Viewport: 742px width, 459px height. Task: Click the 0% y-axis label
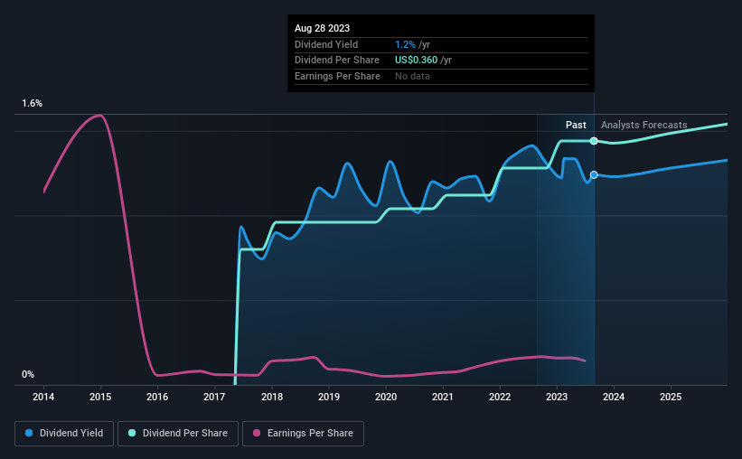pos(28,375)
